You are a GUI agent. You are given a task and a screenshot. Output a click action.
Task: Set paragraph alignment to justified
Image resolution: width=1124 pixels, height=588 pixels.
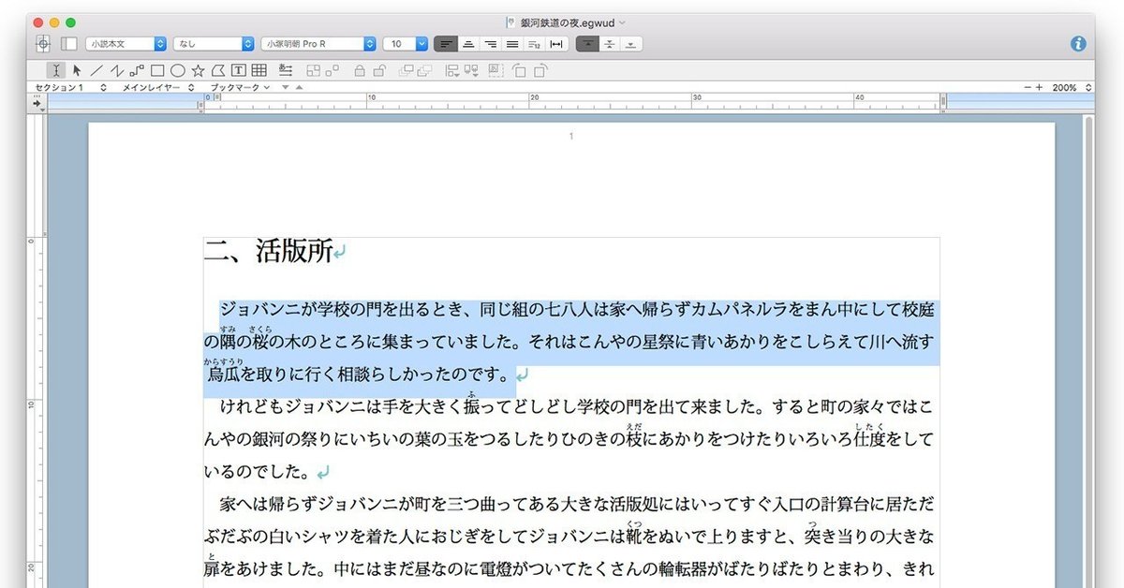pyautogui.click(x=512, y=44)
